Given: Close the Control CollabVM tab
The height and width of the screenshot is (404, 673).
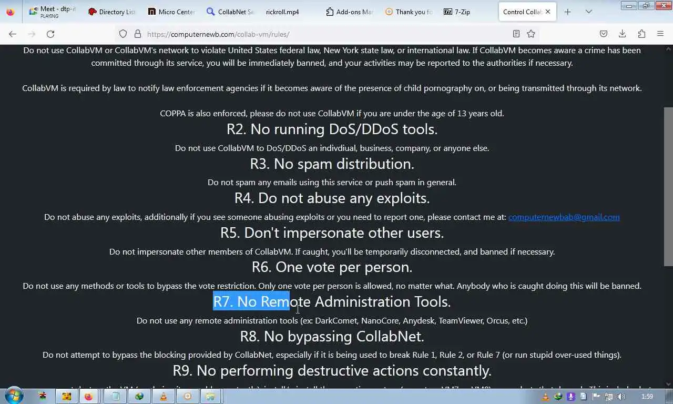Looking at the screenshot, I should point(548,12).
